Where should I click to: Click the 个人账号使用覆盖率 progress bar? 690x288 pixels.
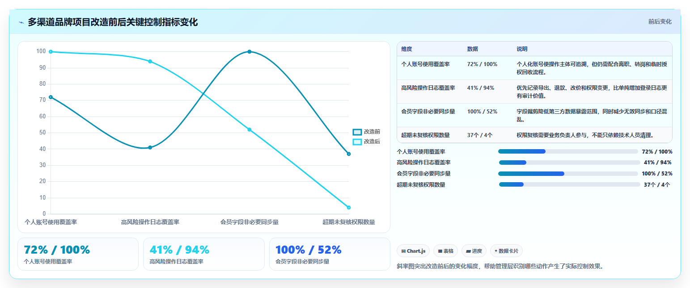coord(568,151)
